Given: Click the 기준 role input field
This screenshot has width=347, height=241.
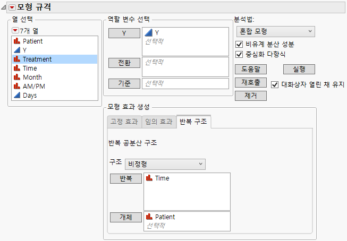Looking at the screenshot, I should (185, 83).
